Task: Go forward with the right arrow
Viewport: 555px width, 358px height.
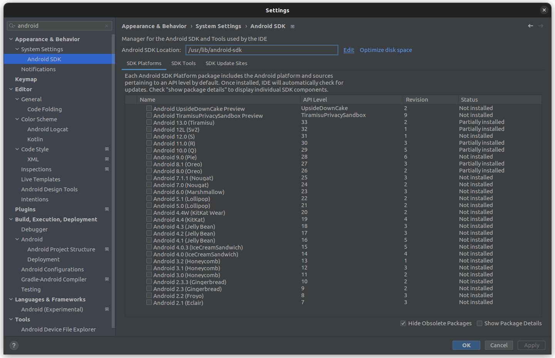Action: (541, 26)
